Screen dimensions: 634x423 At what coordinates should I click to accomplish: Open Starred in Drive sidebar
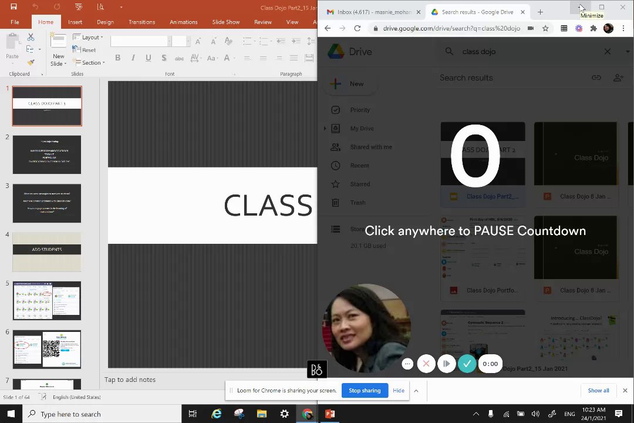[x=360, y=184]
